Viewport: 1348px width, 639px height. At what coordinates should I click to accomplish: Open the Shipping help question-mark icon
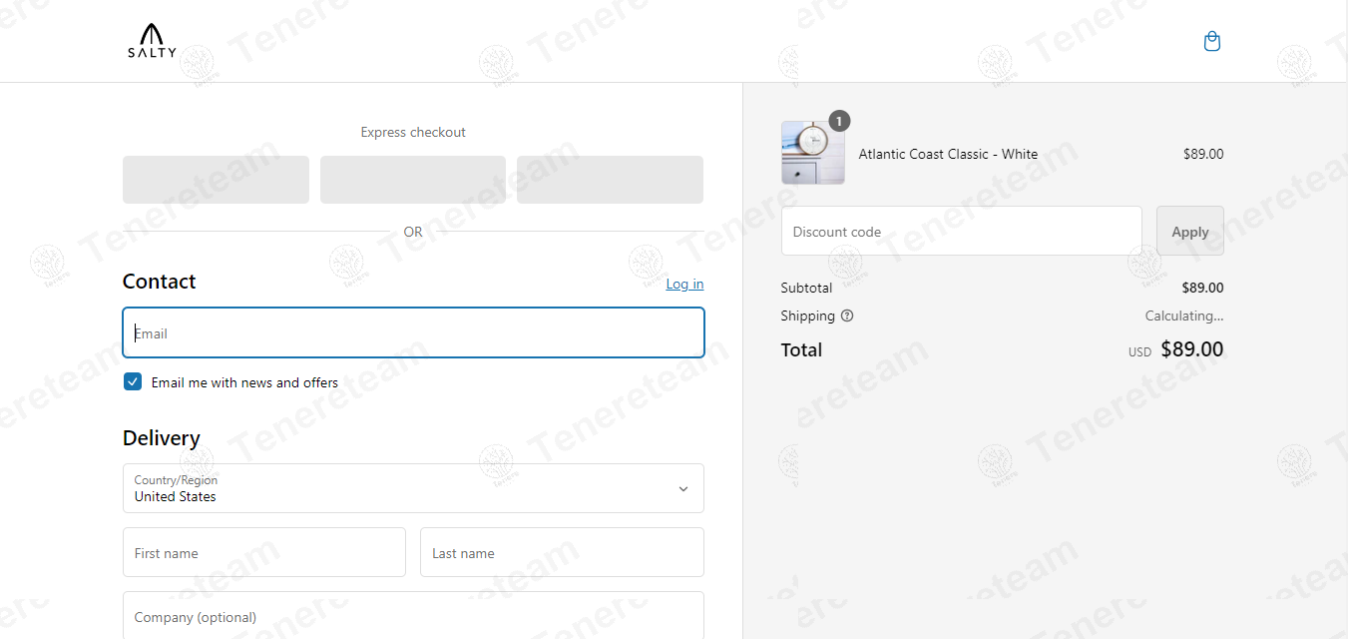tap(847, 316)
